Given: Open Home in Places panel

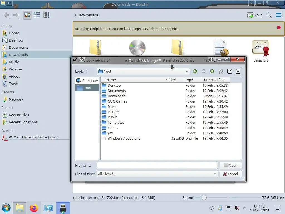Looking at the screenshot, I should [14, 33].
